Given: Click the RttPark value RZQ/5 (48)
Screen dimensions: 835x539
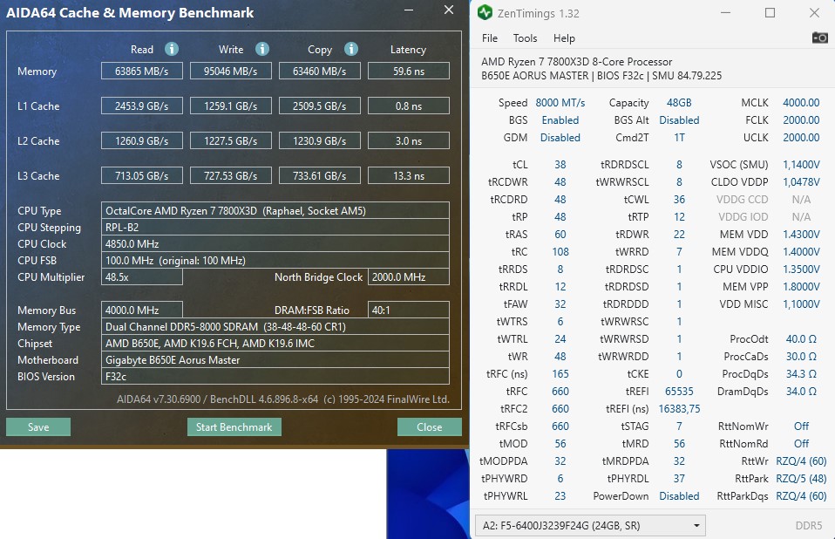Looking at the screenshot, I should pos(801,479).
